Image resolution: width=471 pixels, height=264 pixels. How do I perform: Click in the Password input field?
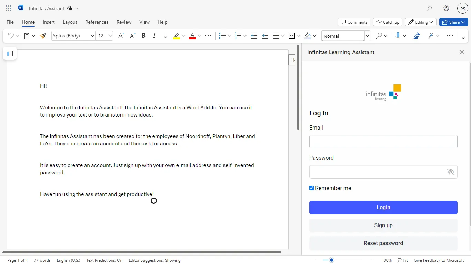coord(383,172)
